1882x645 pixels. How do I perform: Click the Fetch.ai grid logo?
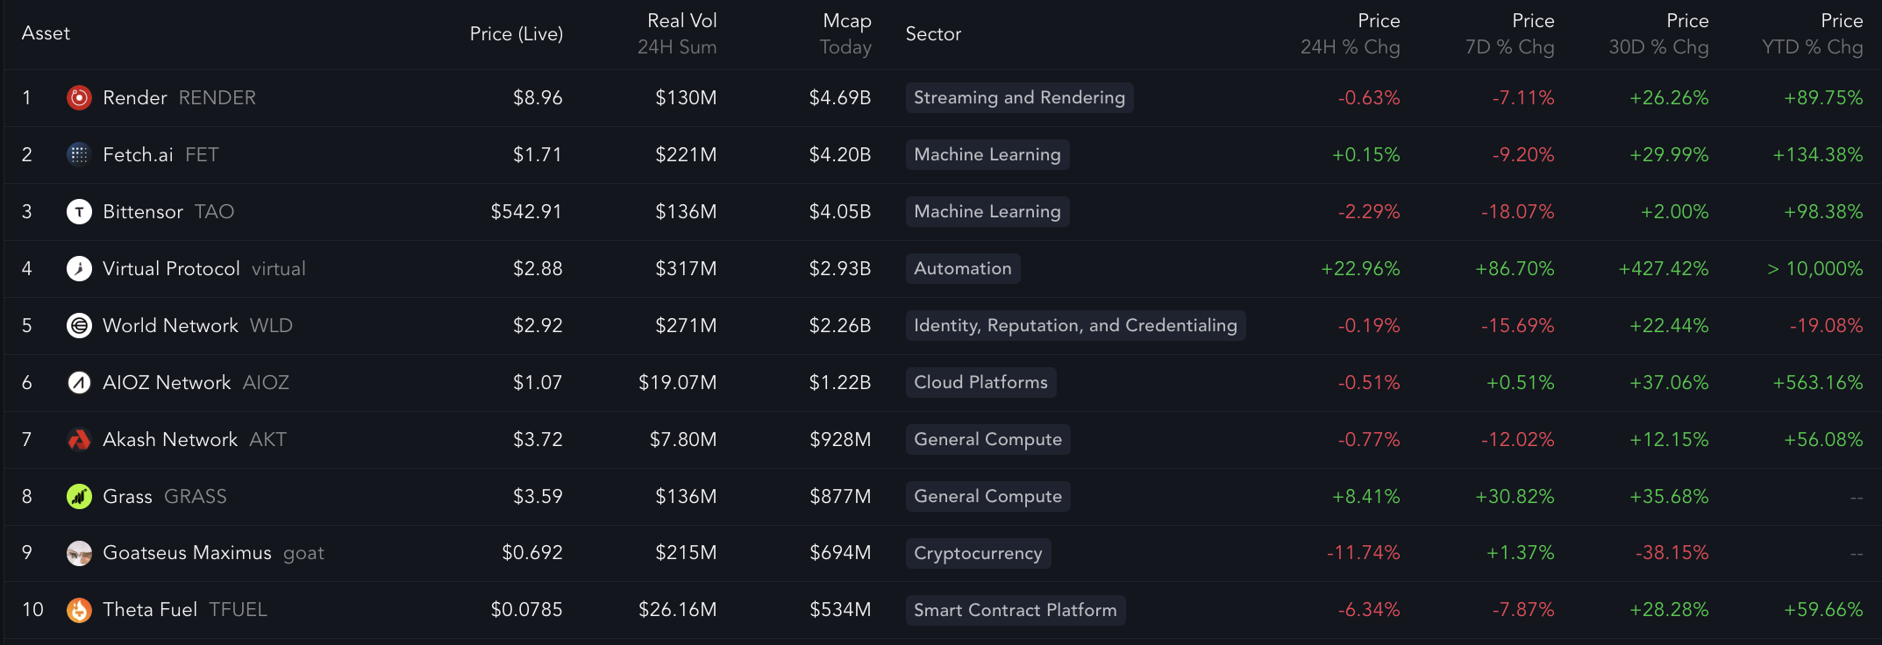coord(79,154)
